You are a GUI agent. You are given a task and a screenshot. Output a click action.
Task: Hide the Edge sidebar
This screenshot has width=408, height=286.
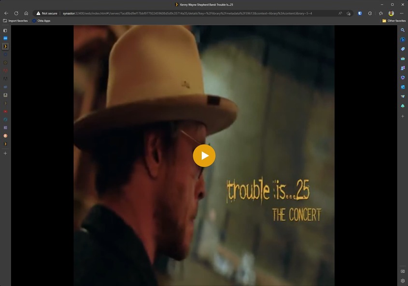403,271
